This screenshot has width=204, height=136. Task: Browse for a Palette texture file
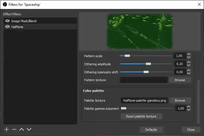pos(180,100)
